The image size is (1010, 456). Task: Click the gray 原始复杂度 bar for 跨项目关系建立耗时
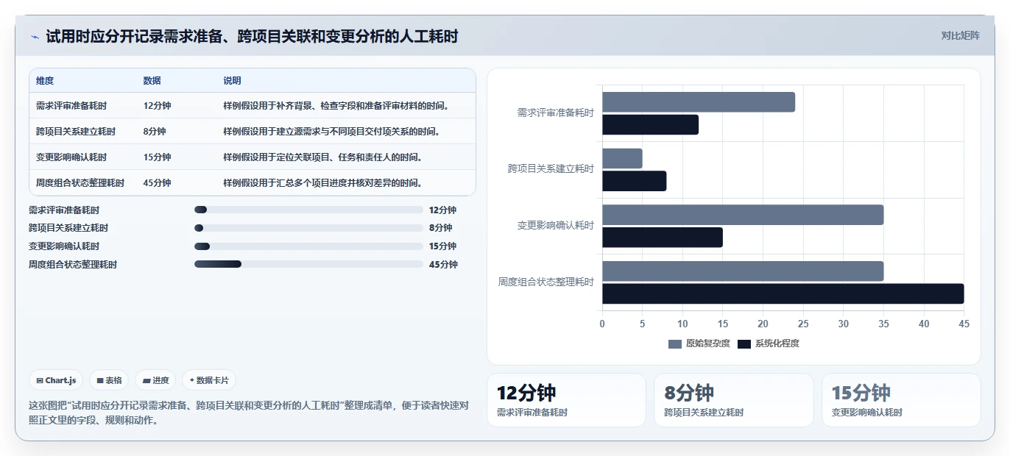(x=622, y=158)
